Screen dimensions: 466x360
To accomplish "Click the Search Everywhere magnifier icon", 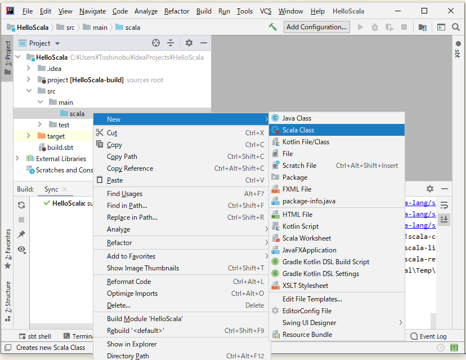I will [456, 27].
